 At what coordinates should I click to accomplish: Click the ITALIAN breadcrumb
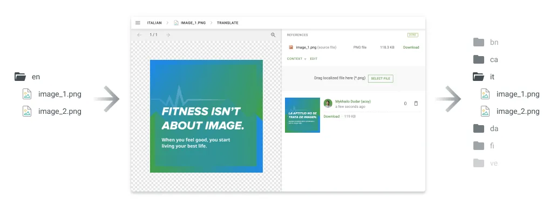click(154, 23)
